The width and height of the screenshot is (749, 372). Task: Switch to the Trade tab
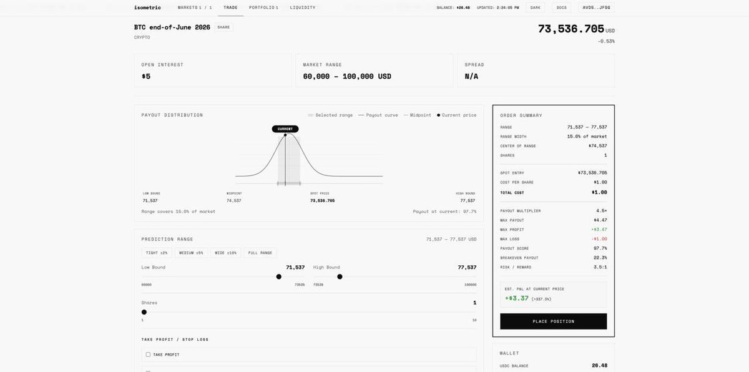click(231, 7)
